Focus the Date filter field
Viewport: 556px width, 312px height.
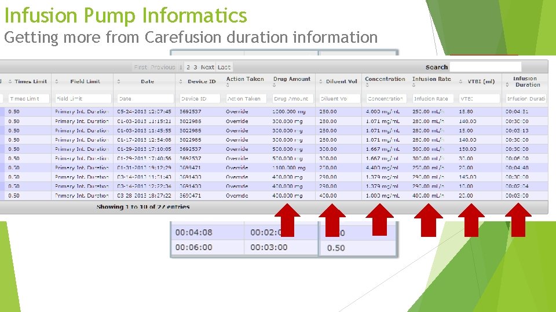tap(145, 99)
